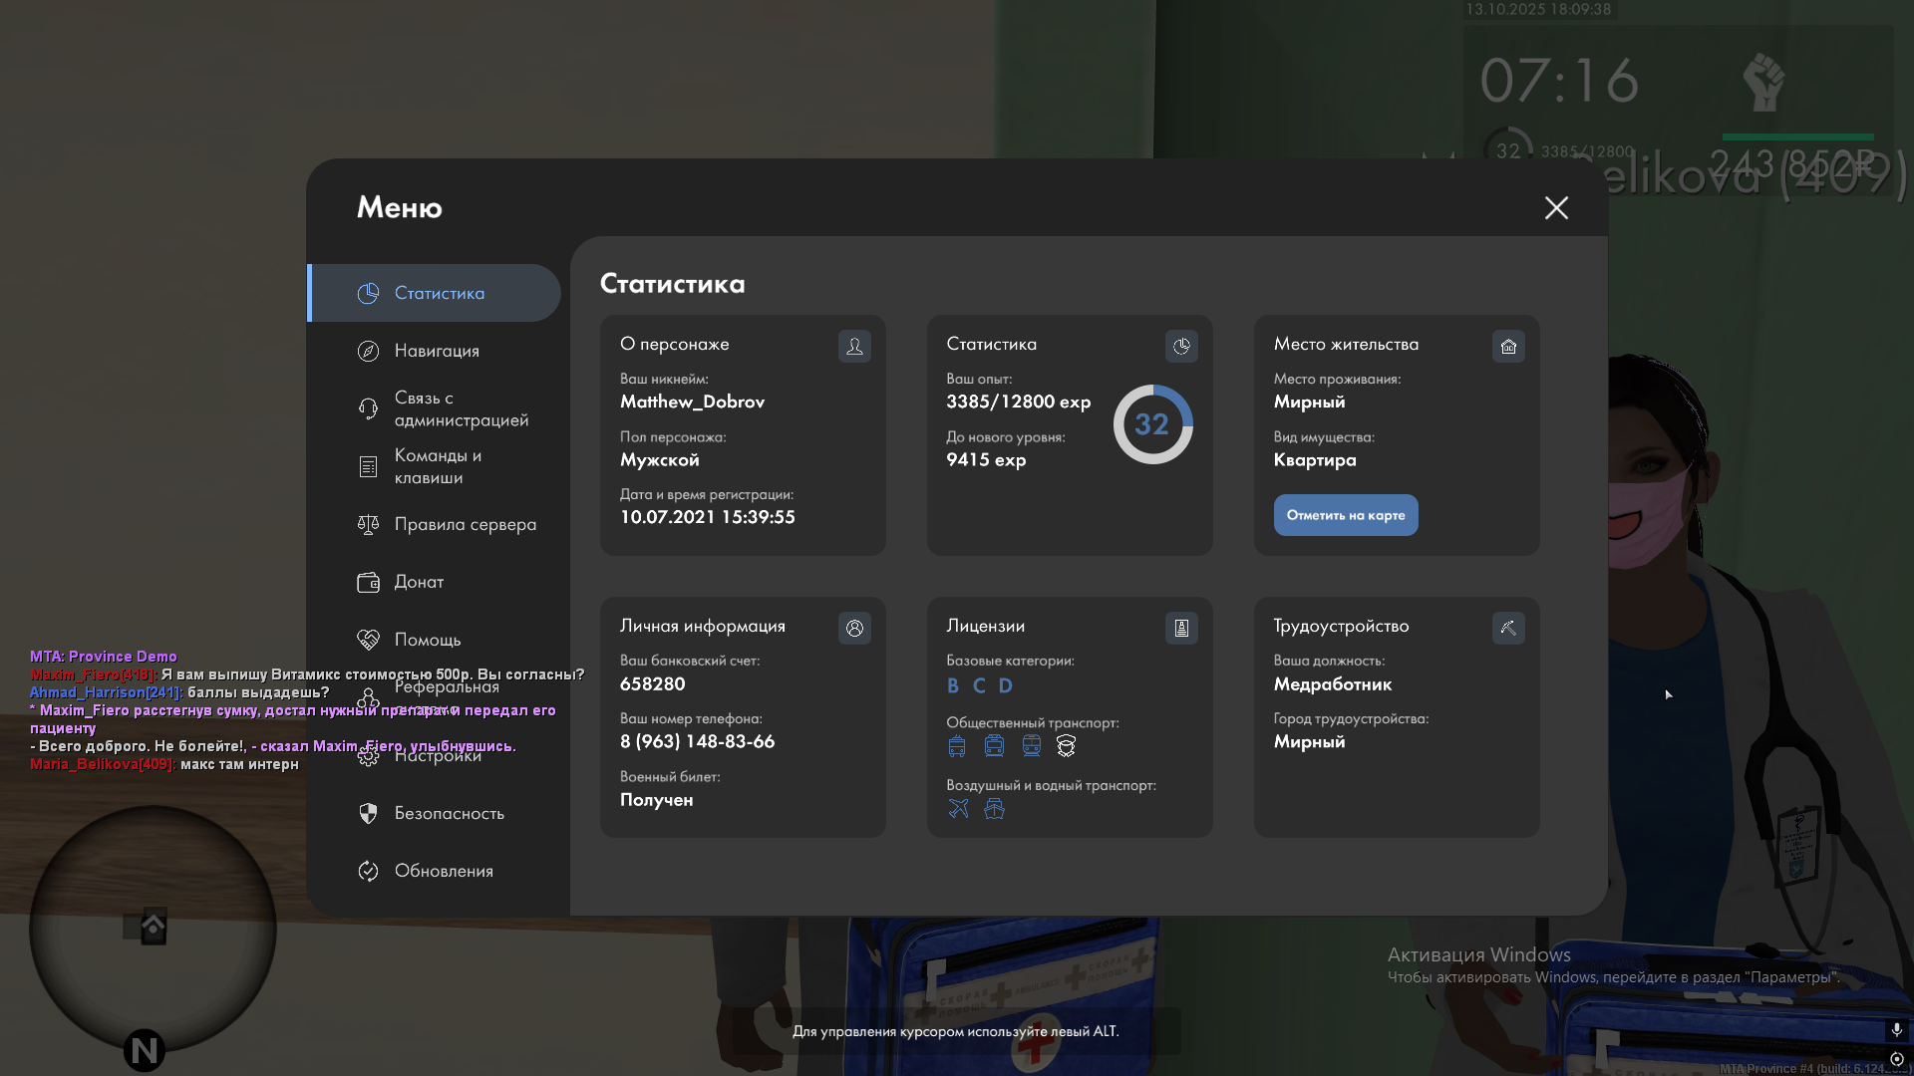
Task: Click the level 32 circular progress indicator
Action: click(x=1152, y=424)
